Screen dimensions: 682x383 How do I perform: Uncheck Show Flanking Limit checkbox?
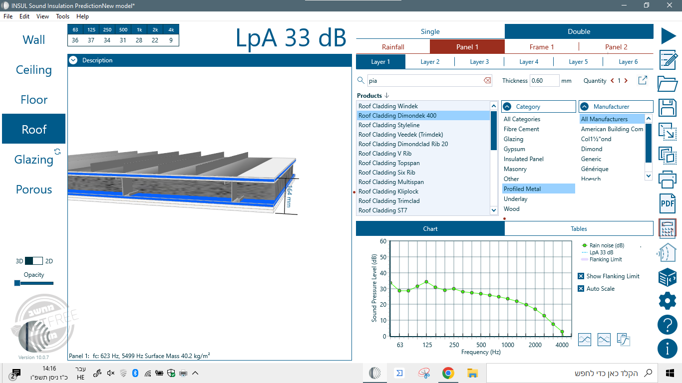pyautogui.click(x=581, y=276)
